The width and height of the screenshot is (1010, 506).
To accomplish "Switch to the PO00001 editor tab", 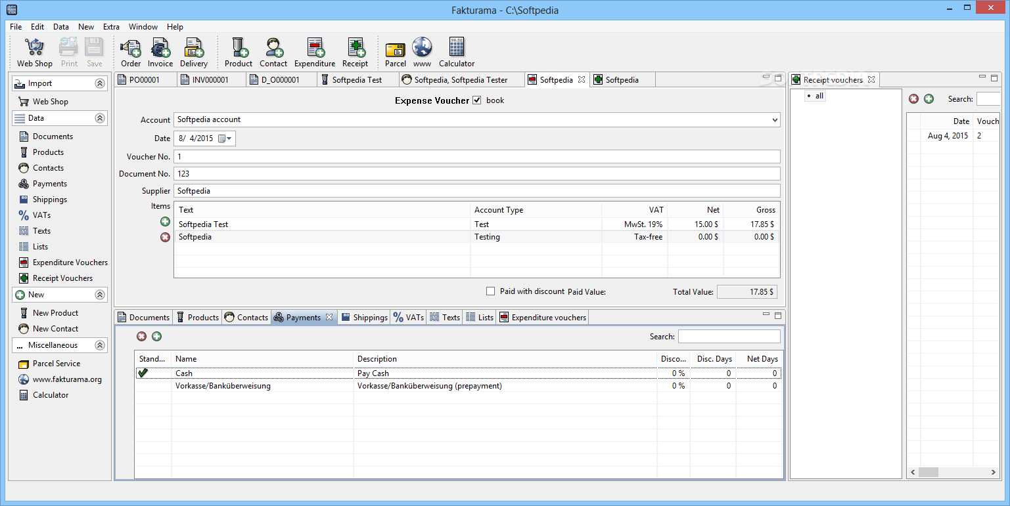I will tap(146, 80).
